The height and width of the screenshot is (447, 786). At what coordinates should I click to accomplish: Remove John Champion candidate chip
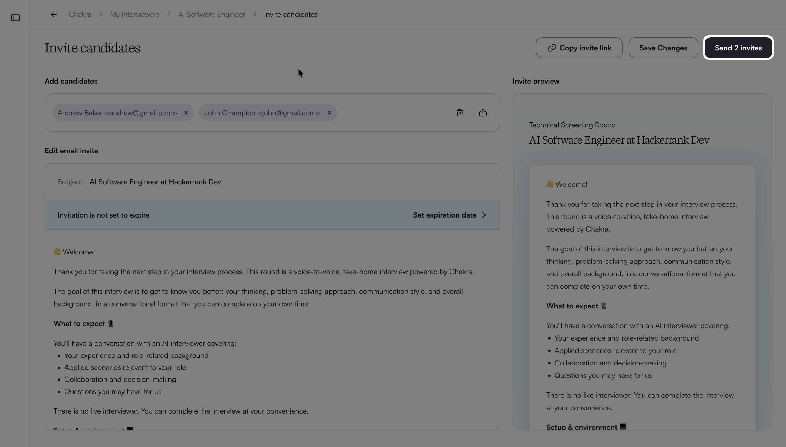(x=330, y=113)
